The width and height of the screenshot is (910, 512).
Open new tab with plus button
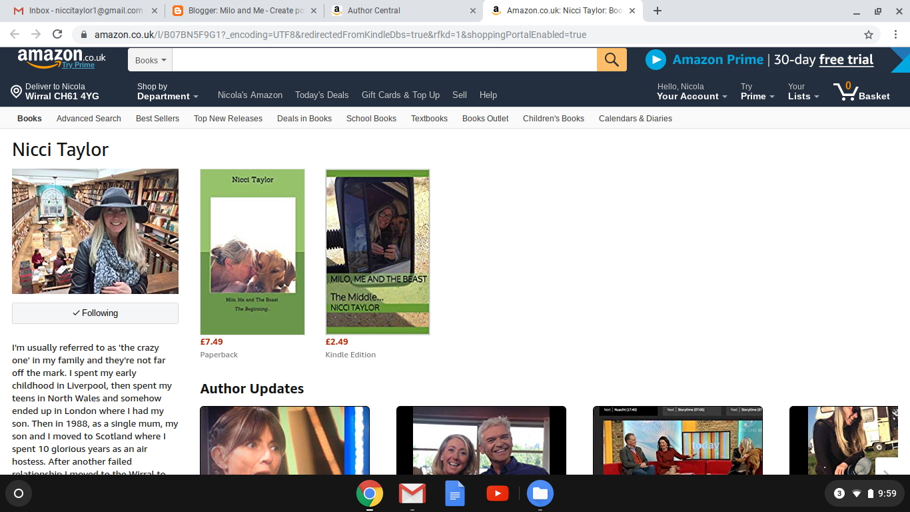(658, 11)
